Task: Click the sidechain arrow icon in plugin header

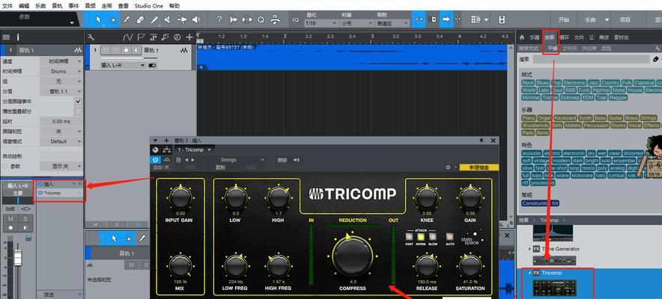Action: pos(297,160)
